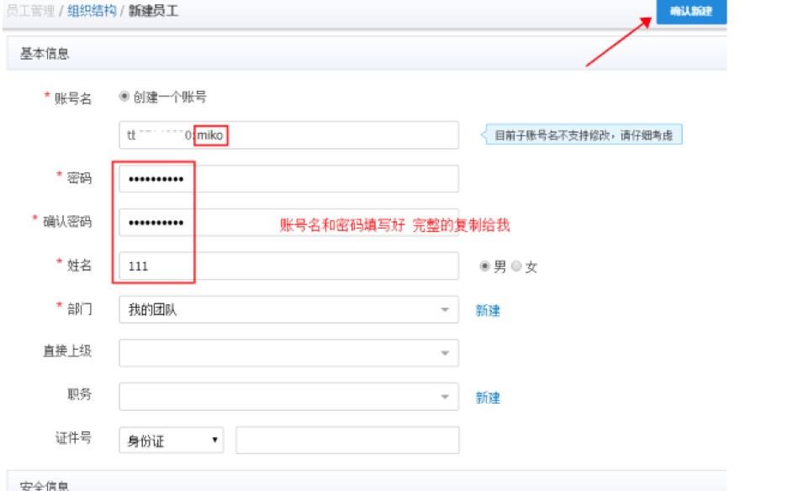The height and width of the screenshot is (491, 793).
Task: Select 创建一个账号 radio option
Action: (124, 96)
